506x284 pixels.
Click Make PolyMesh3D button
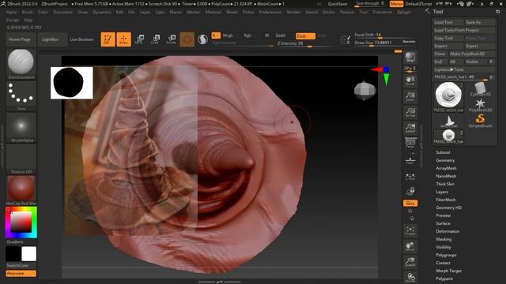point(472,54)
